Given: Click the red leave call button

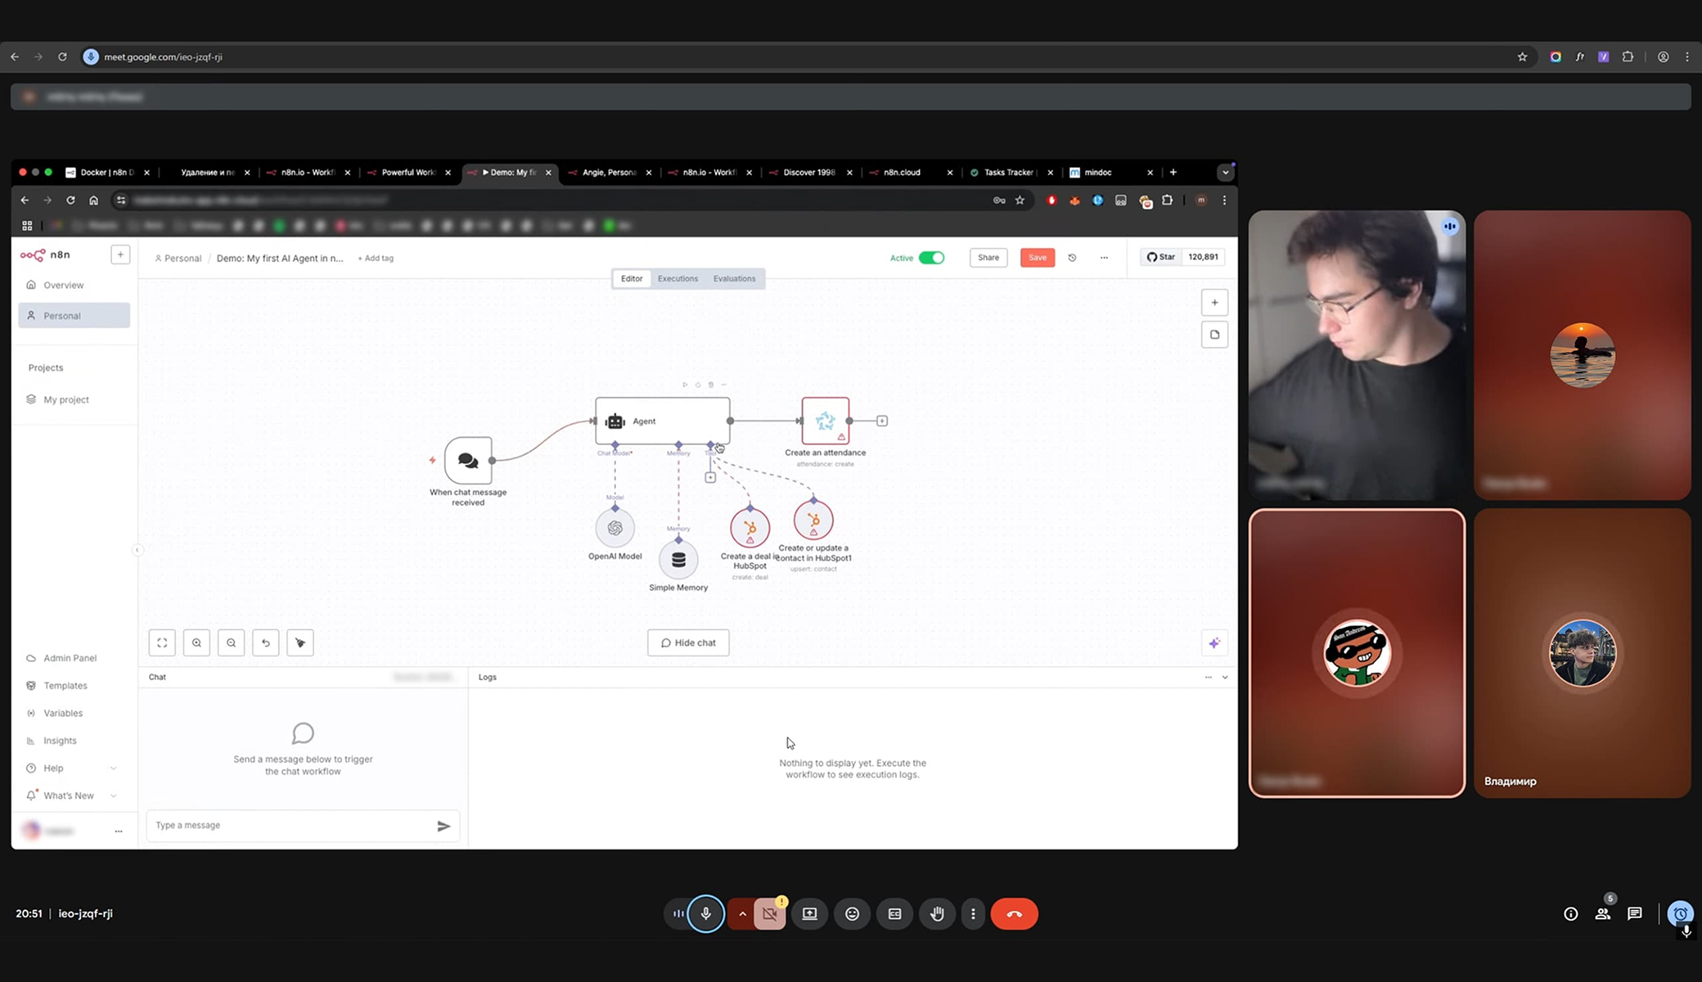Looking at the screenshot, I should coord(1014,914).
